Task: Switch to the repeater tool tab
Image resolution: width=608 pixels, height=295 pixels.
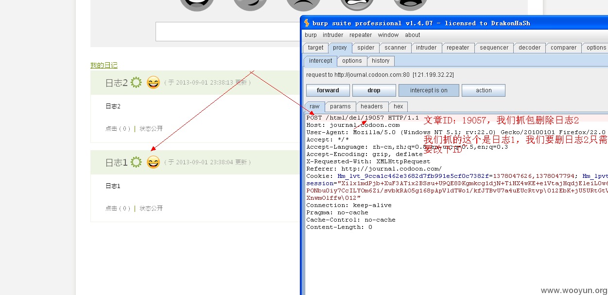Action: (x=458, y=48)
